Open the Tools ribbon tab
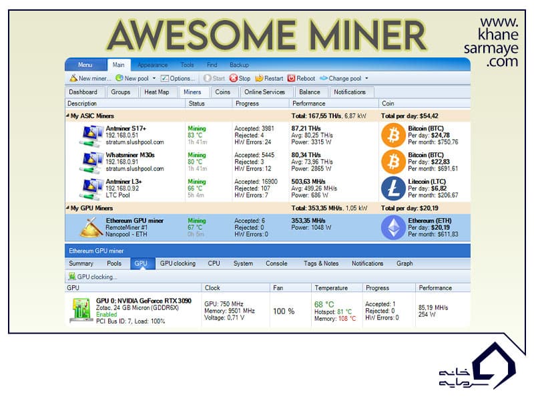Screen dimensions: 534x401 click(x=187, y=65)
